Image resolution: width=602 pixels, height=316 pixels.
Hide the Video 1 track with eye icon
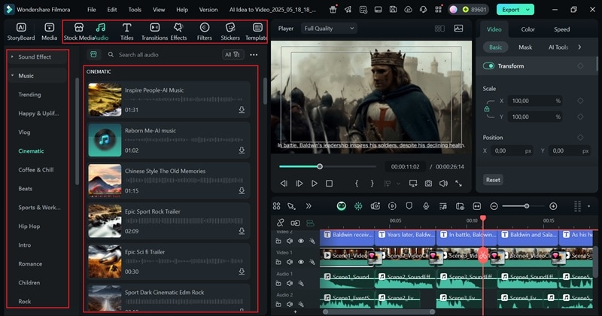point(301,262)
